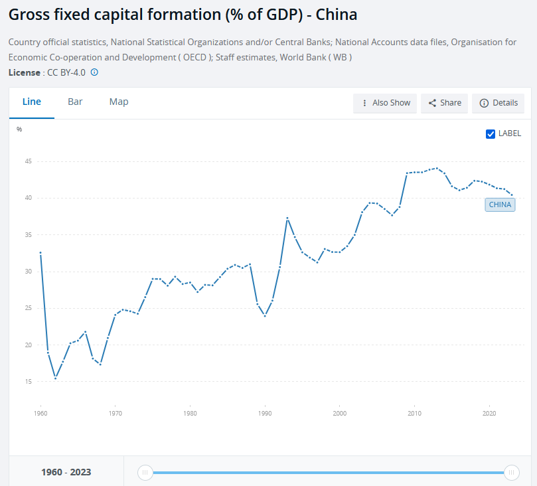Screen dimensions: 537x486
Task: Switch to the Bar tab
Action: [x=75, y=102]
